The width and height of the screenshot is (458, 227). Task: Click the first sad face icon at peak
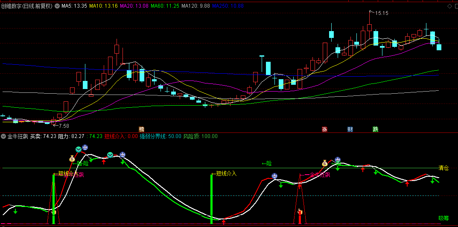85,147
